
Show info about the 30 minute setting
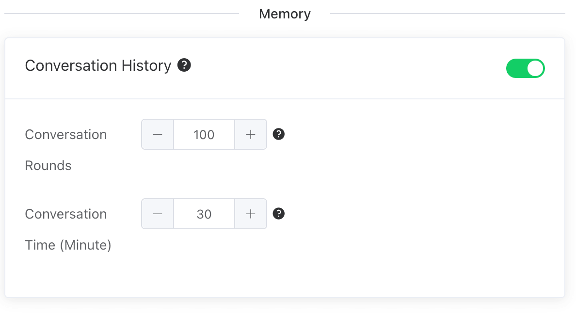[x=278, y=213]
